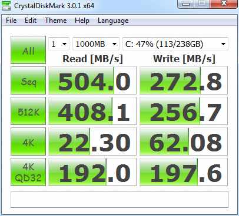
Task: Maximize the CrystalDiskMark window
Action: point(202,4)
